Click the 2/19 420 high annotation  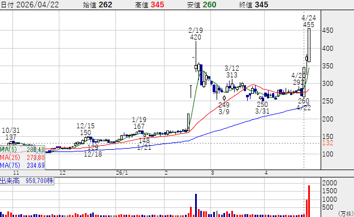[x=196, y=33]
